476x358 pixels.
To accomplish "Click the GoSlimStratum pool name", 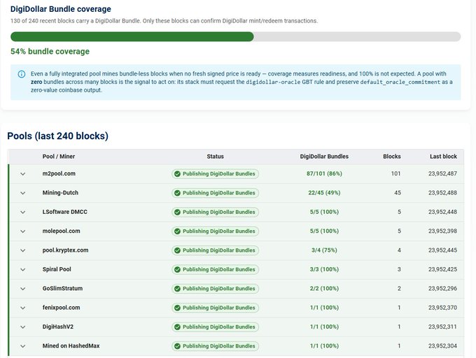I will [62, 288].
